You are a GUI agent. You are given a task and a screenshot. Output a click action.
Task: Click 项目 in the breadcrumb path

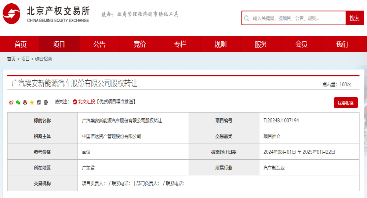(x=25, y=59)
